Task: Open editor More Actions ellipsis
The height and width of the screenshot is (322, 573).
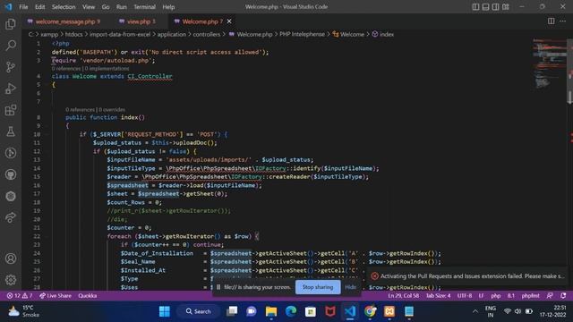Action: click(x=563, y=21)
